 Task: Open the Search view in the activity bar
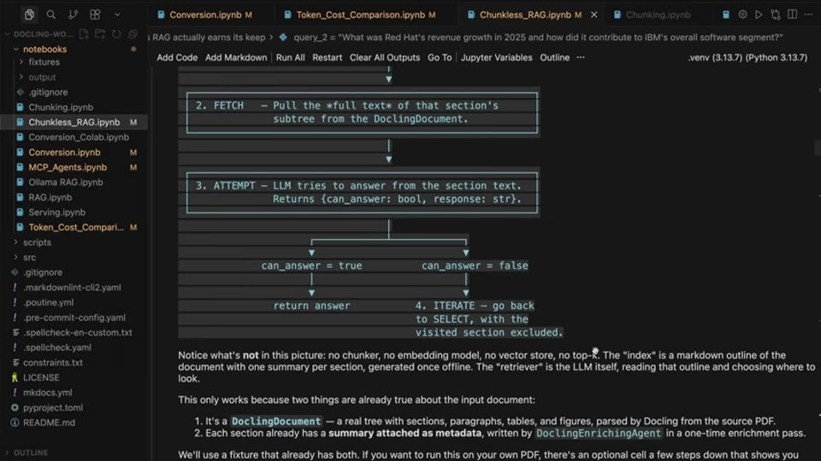(x=50, y=15)
